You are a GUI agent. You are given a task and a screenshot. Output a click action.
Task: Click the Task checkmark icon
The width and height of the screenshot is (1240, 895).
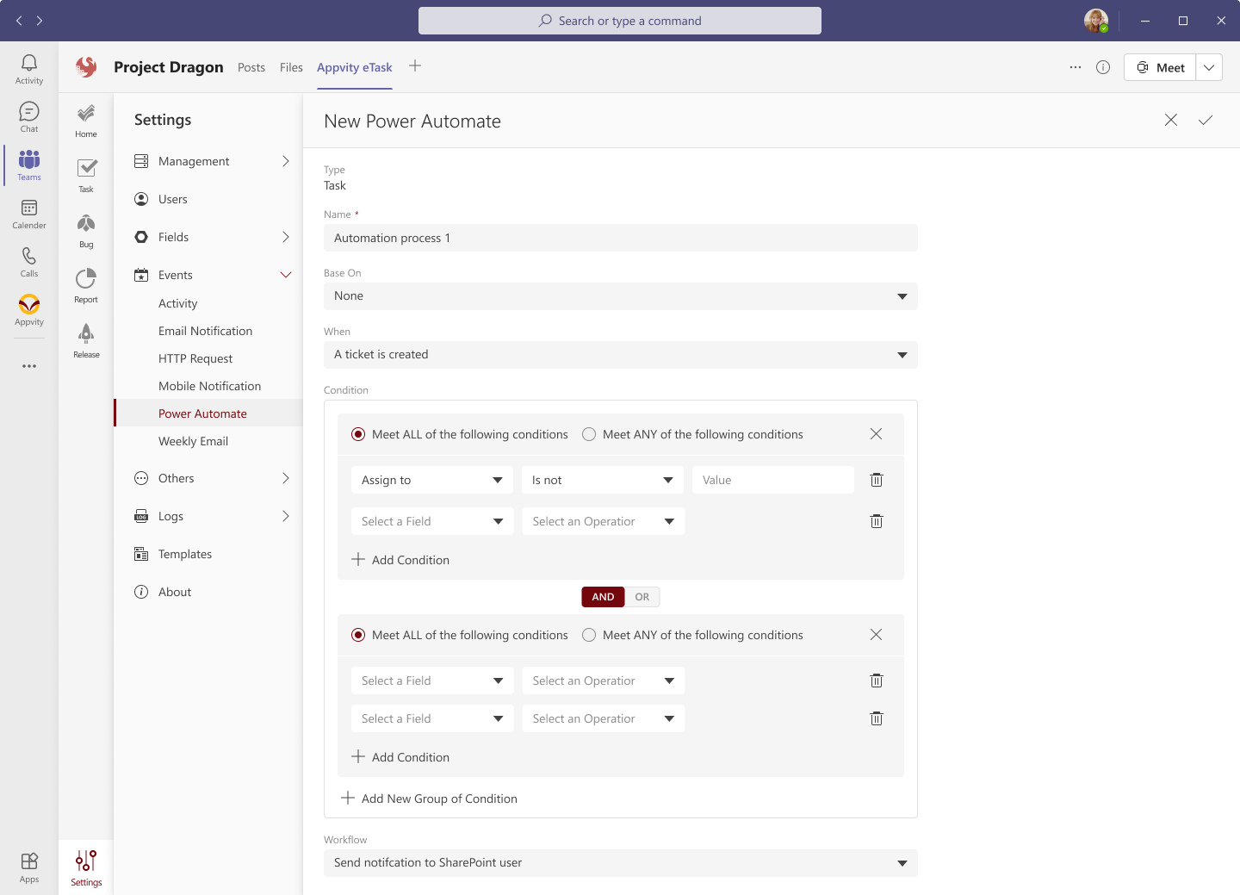click(86, 170)
